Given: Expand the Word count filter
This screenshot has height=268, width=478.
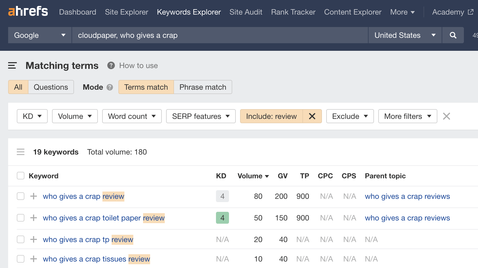Looking at the screenshot, I should [132, 116].
